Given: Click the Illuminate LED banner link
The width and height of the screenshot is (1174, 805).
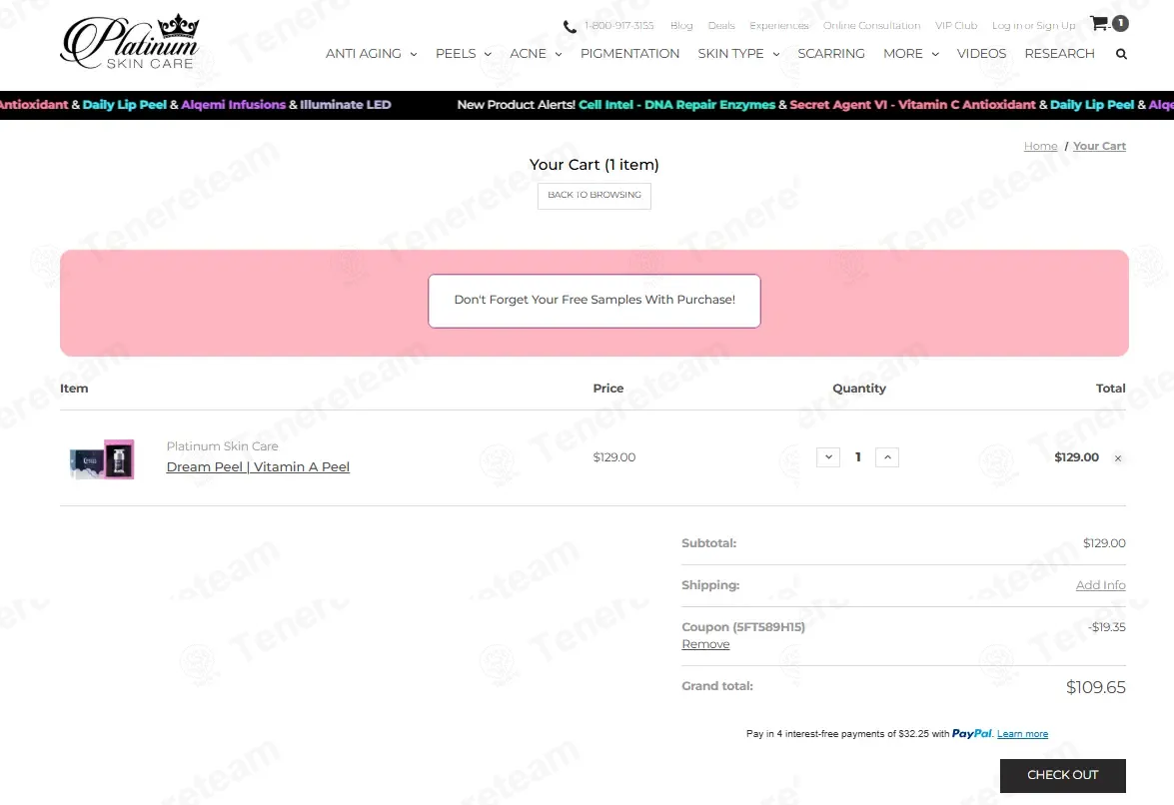Looking at the screenshot, I should [x=345, y=105].
